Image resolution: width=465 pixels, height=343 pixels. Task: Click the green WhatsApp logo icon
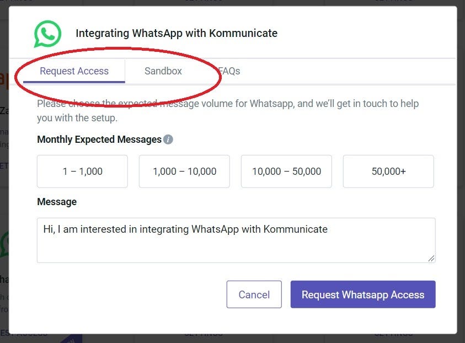[x=47, y=34]
